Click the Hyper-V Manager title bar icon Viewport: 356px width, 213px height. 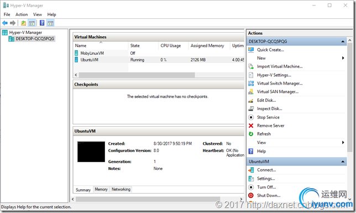[x=6, y=5]
